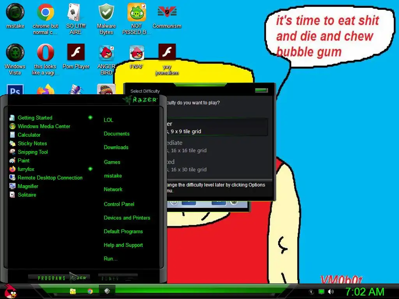Open the volume speaker tray icon
This screenshot has width=399, height=299.
[330, 292]
